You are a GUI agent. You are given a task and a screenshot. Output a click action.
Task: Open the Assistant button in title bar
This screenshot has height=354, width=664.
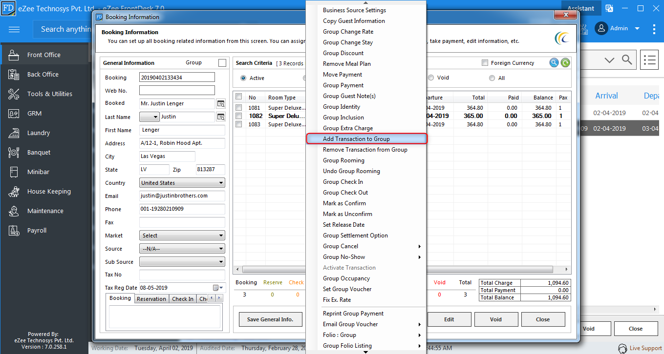[581, 8]
